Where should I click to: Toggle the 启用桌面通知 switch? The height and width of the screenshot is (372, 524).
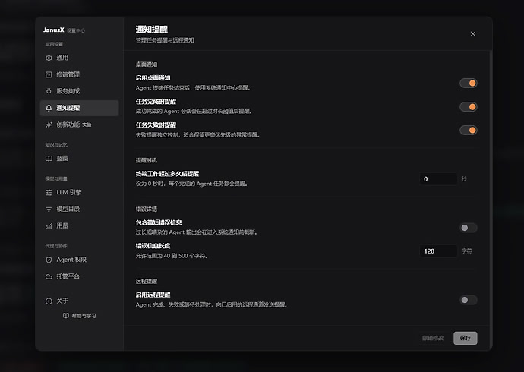469,84
